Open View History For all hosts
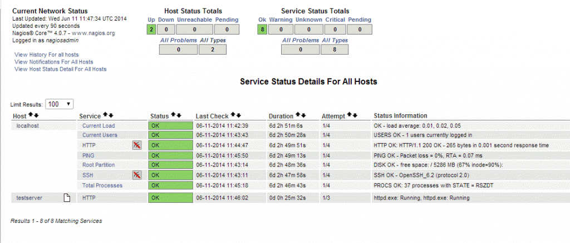The height and width of the screenshot is (243, 570). (47, 55)
